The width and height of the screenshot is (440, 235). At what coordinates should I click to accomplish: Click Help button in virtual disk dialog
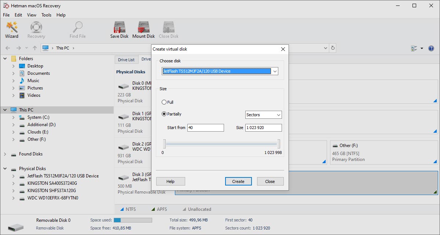tap(170, 181)
